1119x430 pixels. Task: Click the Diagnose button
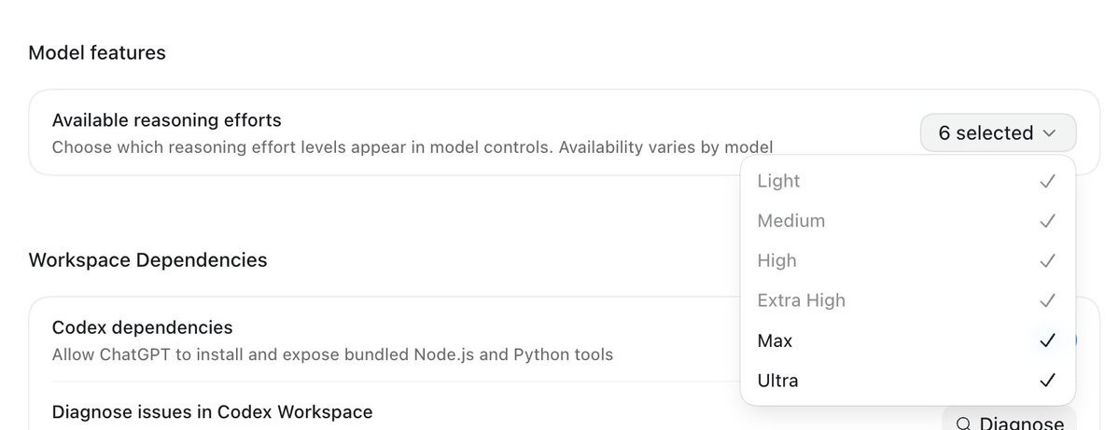tap(1009, 421)
